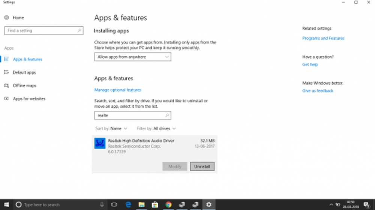Click the Home gear icon in sidebar
Screen dimensions: 375x210
click(x=6, y=18)
